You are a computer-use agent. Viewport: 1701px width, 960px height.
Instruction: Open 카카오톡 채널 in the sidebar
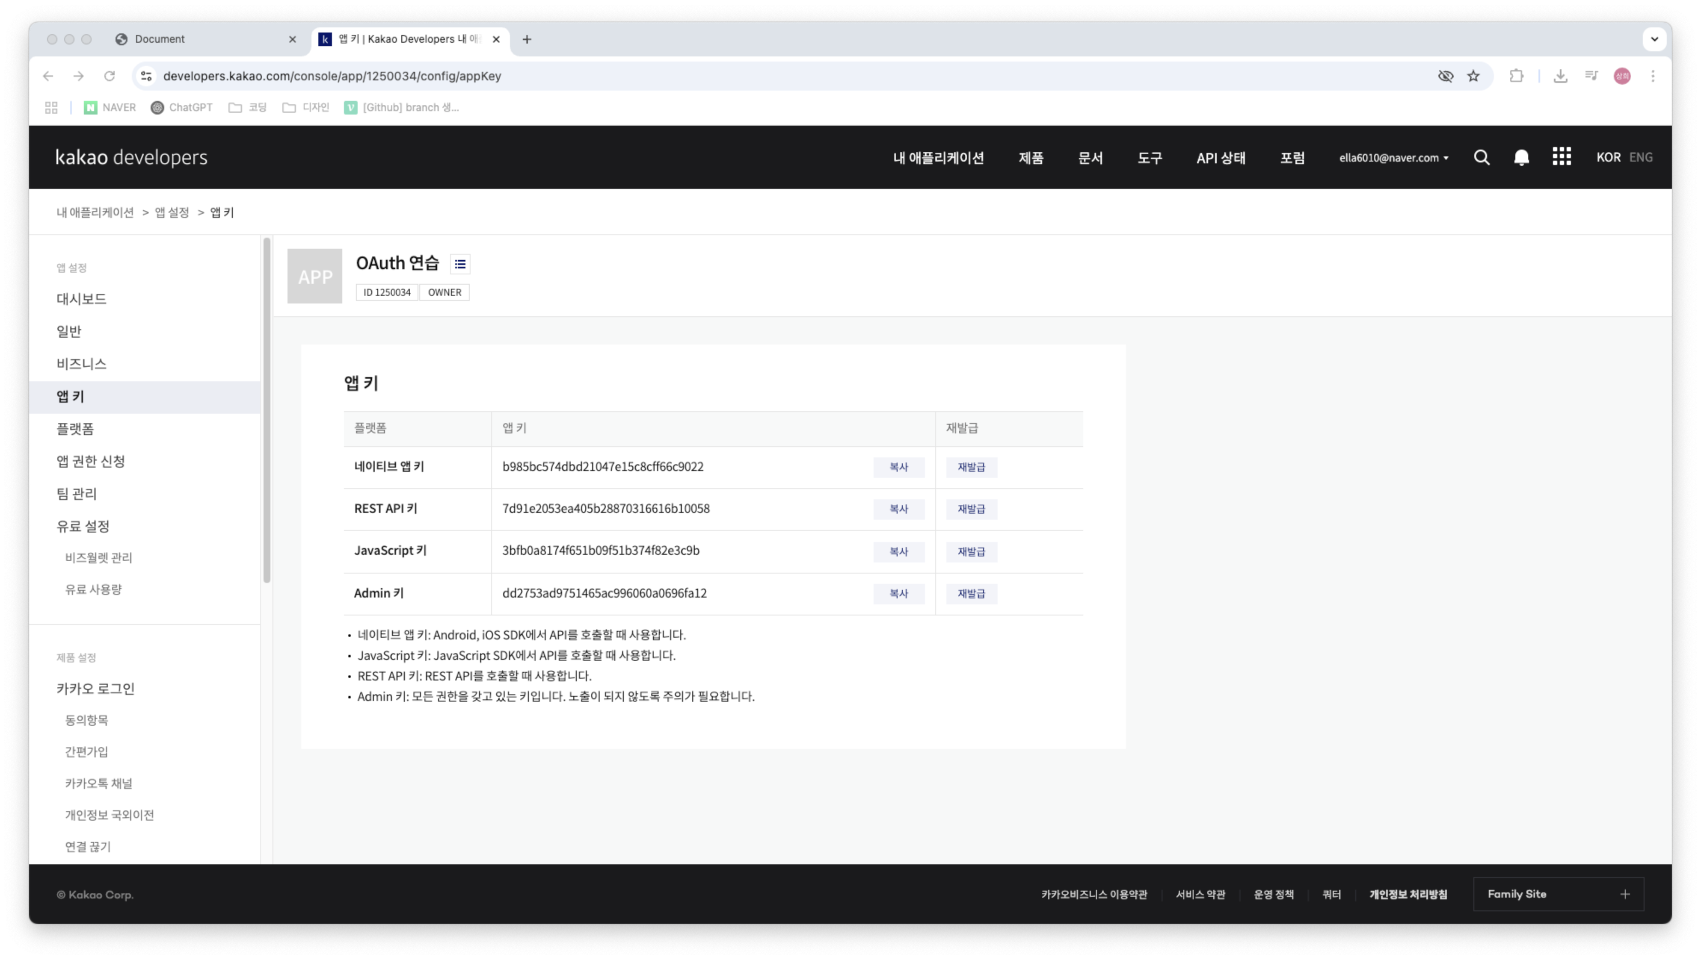pyautogui.click(x=98, y=783)
